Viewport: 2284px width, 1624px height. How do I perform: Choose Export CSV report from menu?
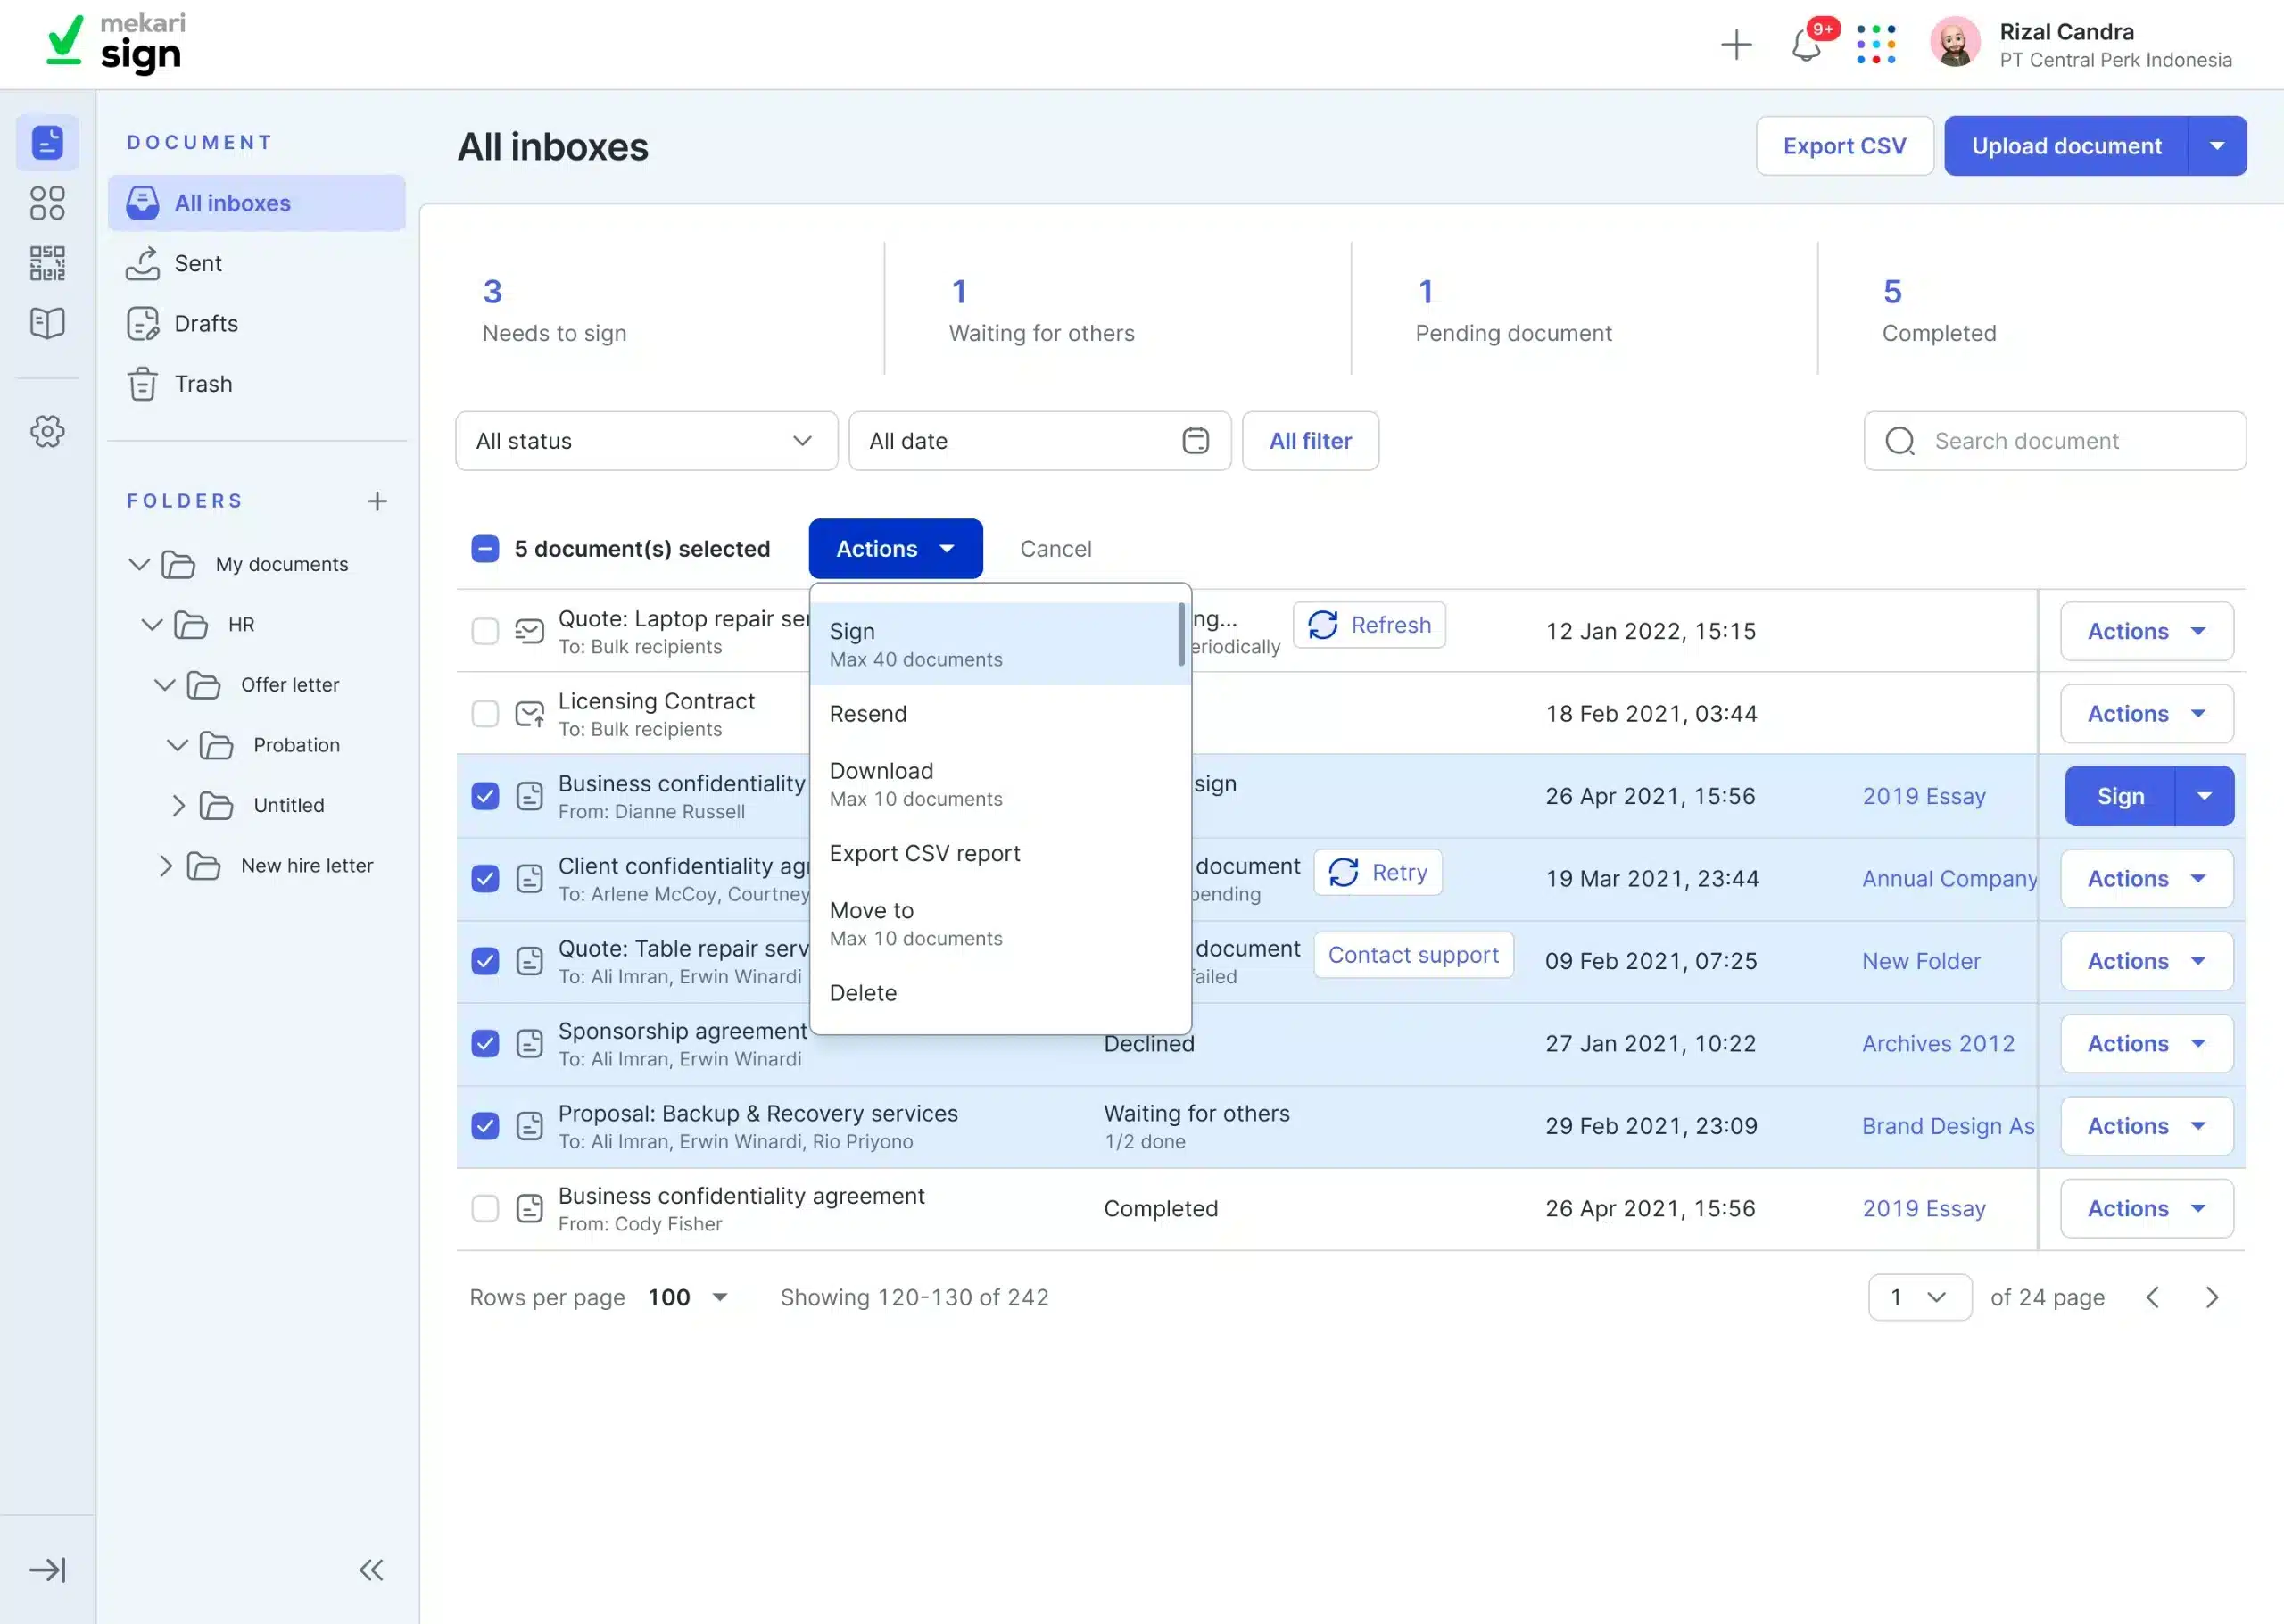[x=923, y=853]
